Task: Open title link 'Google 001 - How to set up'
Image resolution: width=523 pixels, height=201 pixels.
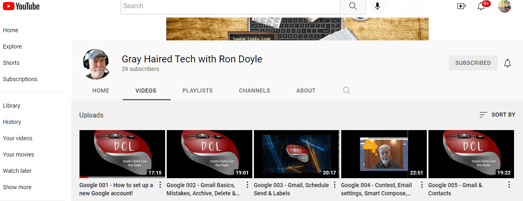Action: (x=116, y=189)
